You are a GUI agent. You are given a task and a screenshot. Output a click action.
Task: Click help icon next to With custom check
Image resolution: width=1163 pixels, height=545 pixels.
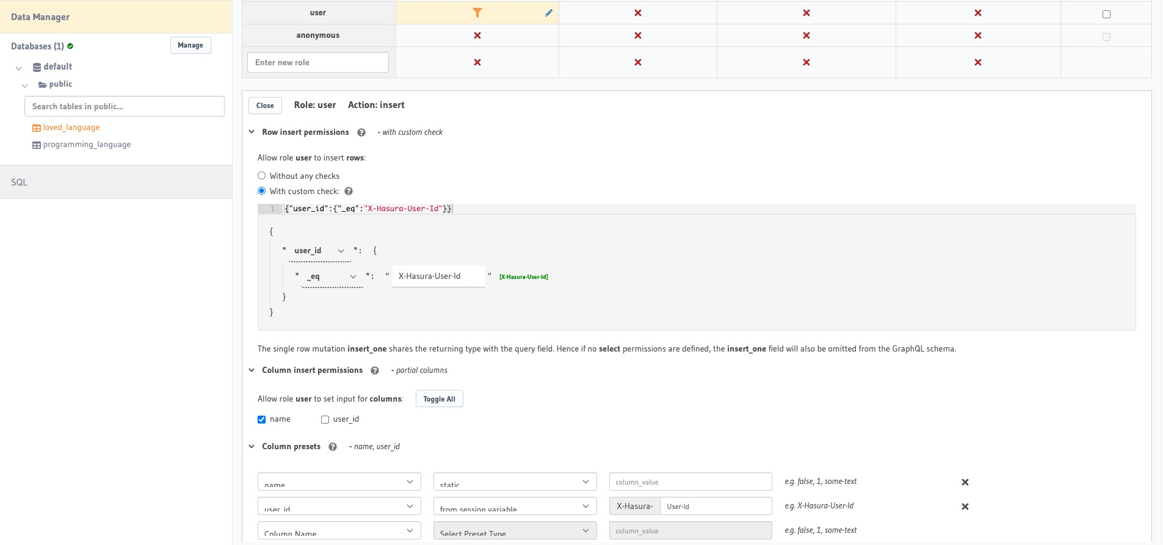[349, 191]
